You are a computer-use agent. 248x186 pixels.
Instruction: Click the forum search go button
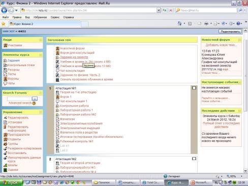(x=35, y=99)
